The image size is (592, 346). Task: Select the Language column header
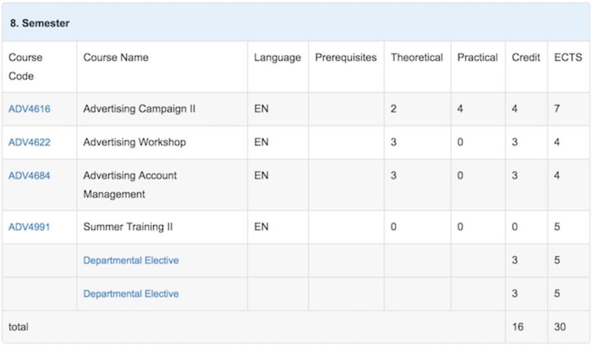[x=278, y=57]
